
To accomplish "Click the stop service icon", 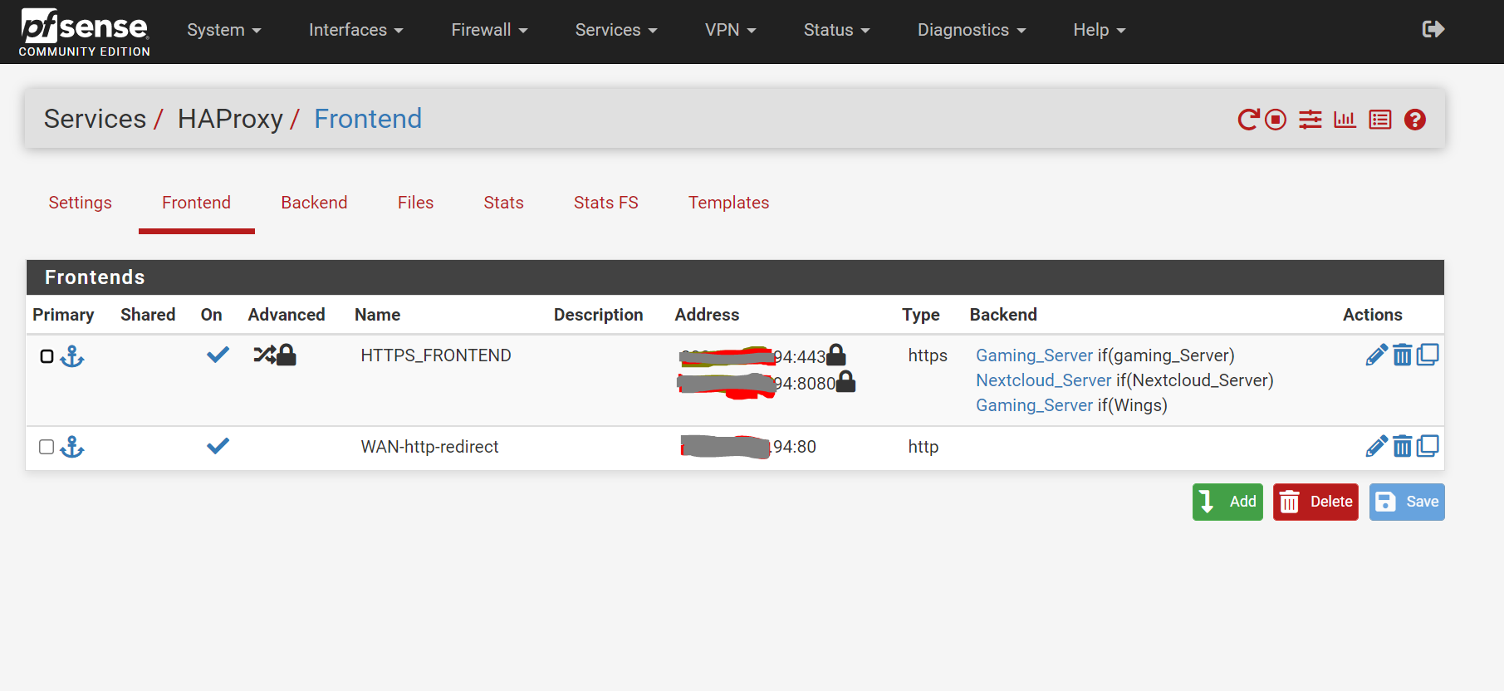I will [1276, 120].
